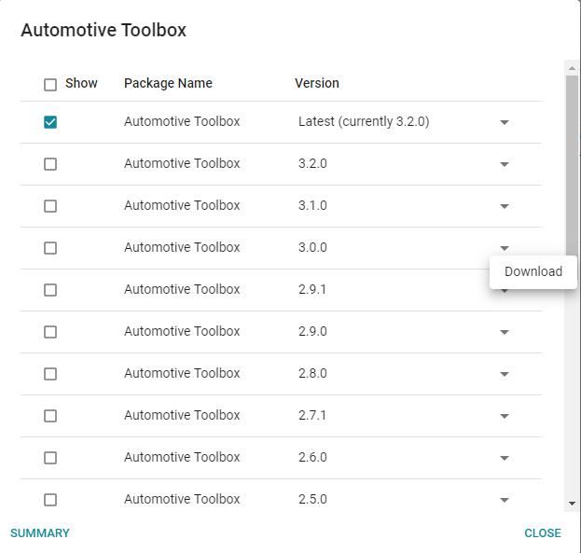Image resolution: width=581 pixels, height=553 pixels.
Task: Click the scroll down arrow of list
Action: [572, 504]
